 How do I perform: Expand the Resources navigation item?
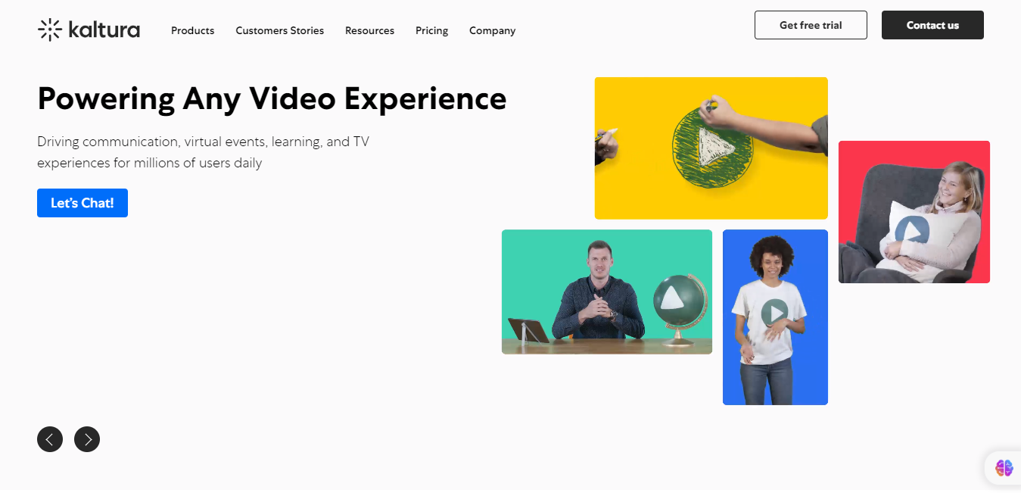369,30
